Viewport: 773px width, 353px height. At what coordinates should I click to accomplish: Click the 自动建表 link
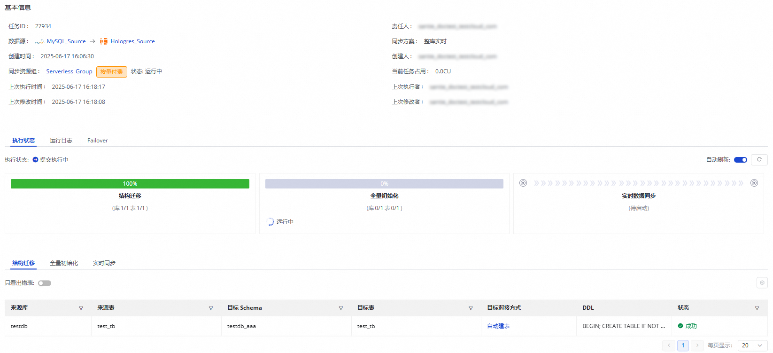(498, 326)
